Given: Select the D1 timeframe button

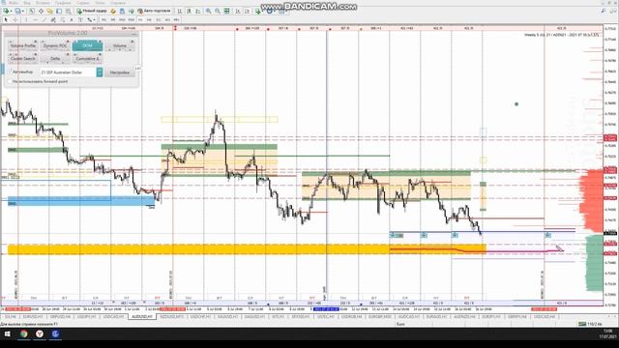Looking at the screenshot, I should click(x=159, y=19).
